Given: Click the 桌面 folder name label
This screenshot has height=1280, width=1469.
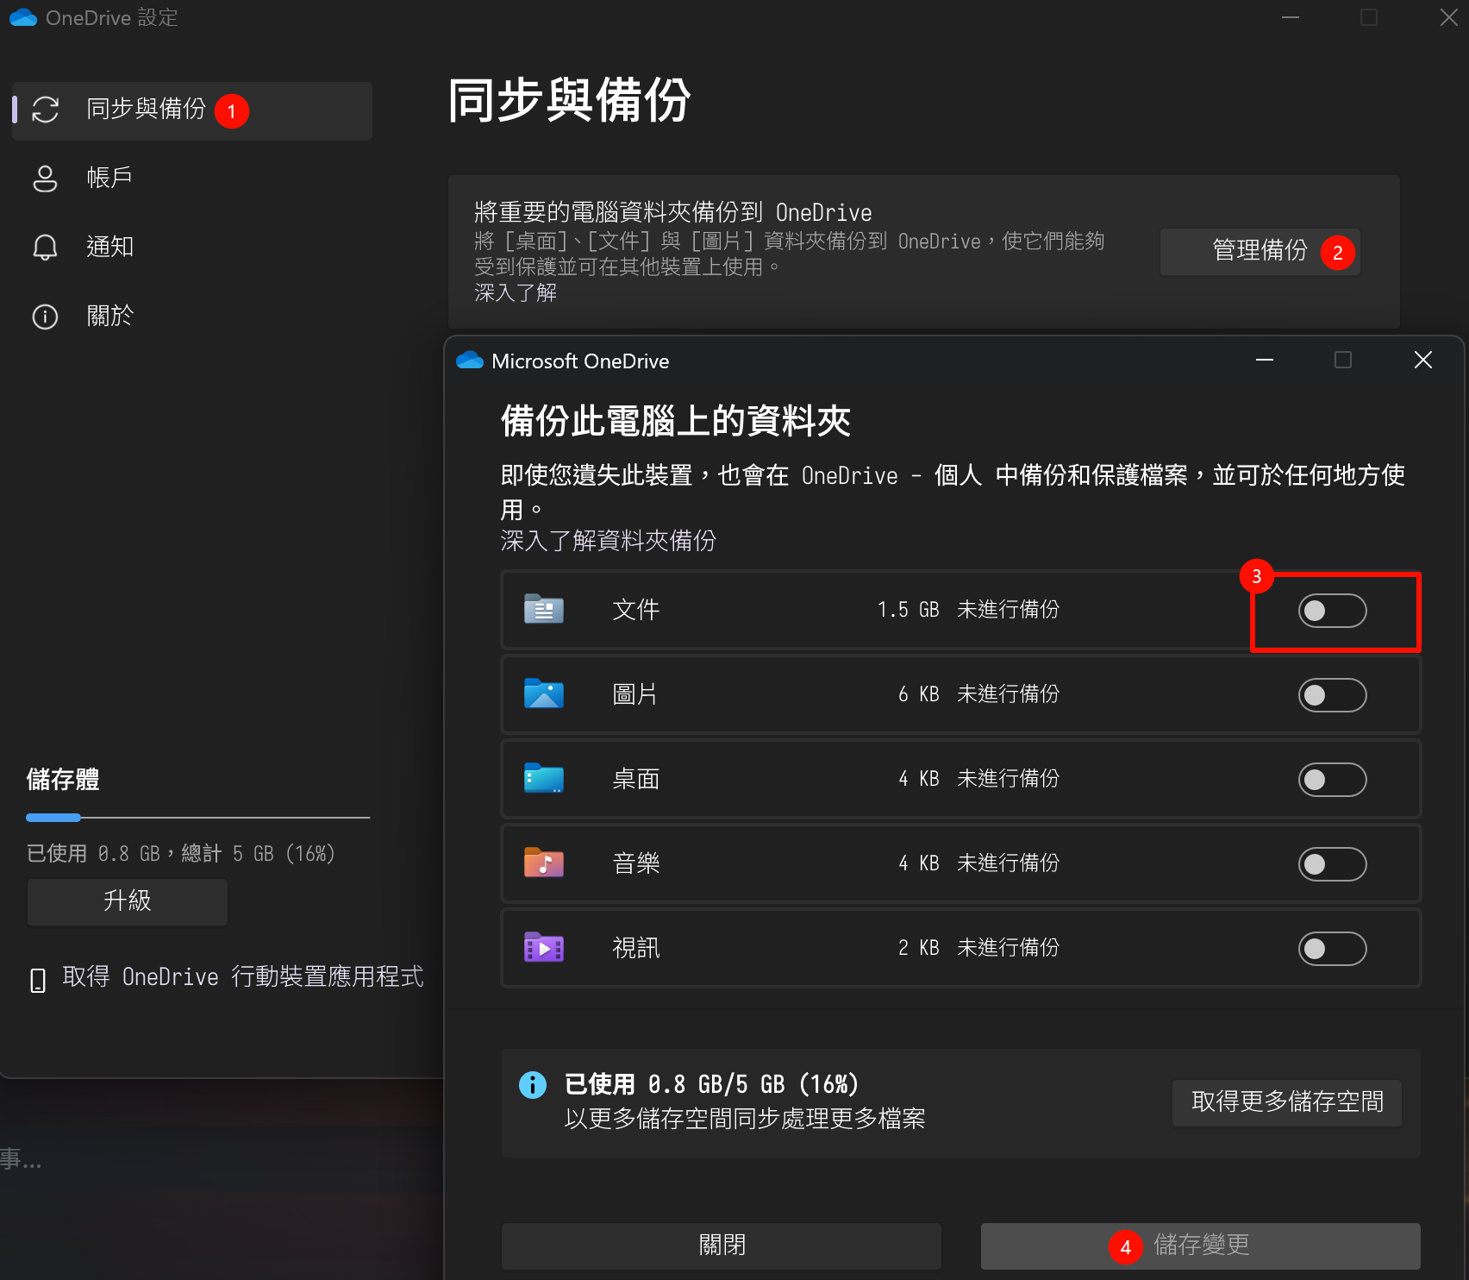Looking at the screenshot, I should point(636,779).
